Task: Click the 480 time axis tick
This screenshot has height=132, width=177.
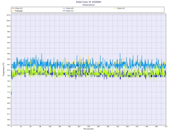Action: coord(156,126)
